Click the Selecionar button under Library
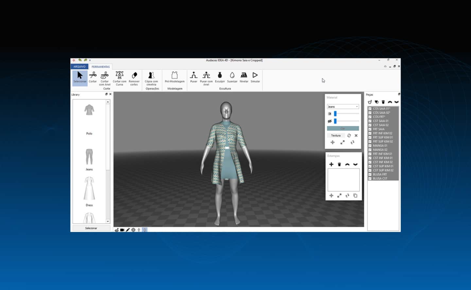This screenshot has width=471, height=290. click(x=91, y=228)
